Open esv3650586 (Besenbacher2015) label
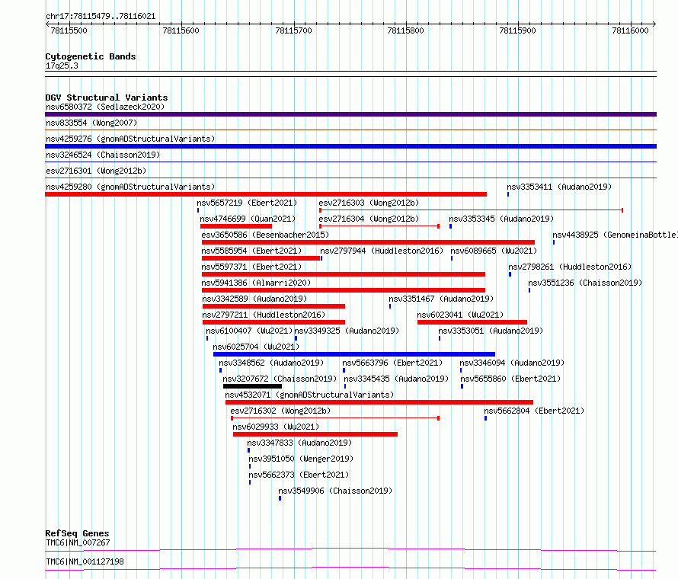The width and height of the screenshot is (678, 579). (265, 235)
